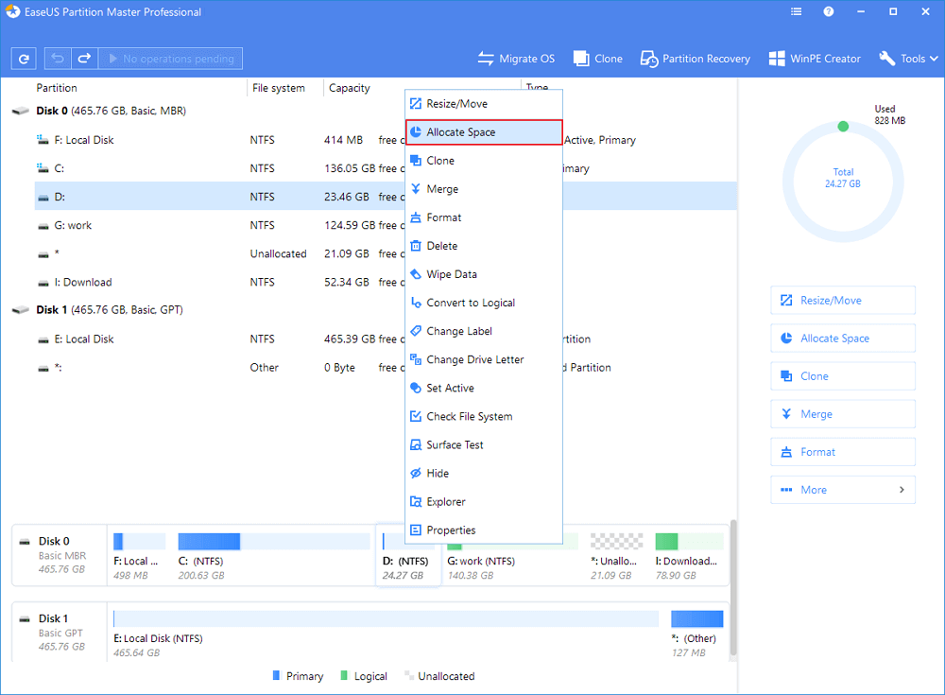Click the Clone button in right panel
945x695 pixels.
click(843, 375)
